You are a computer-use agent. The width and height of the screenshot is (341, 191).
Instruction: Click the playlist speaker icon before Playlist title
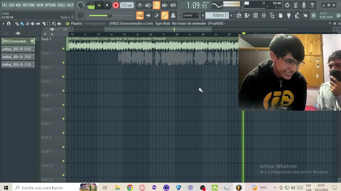tap(67, 24)
